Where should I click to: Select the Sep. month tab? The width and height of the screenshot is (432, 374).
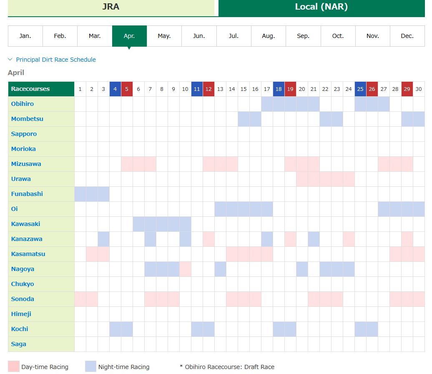303,36
